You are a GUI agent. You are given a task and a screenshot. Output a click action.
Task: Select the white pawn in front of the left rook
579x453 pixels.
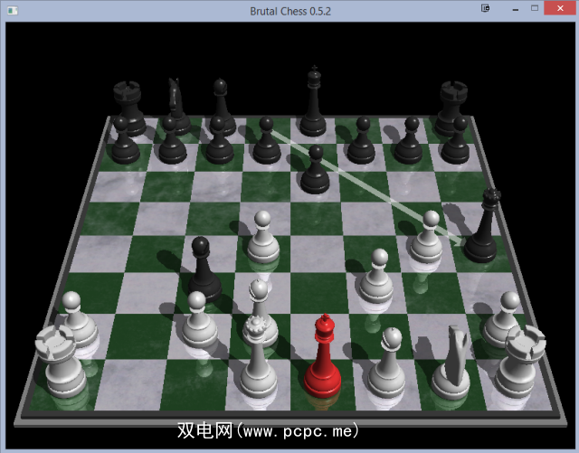(77, 319)
